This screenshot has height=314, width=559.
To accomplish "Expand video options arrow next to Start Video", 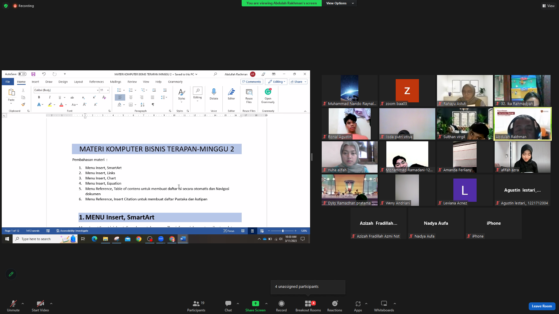I will tap(51, 304).
